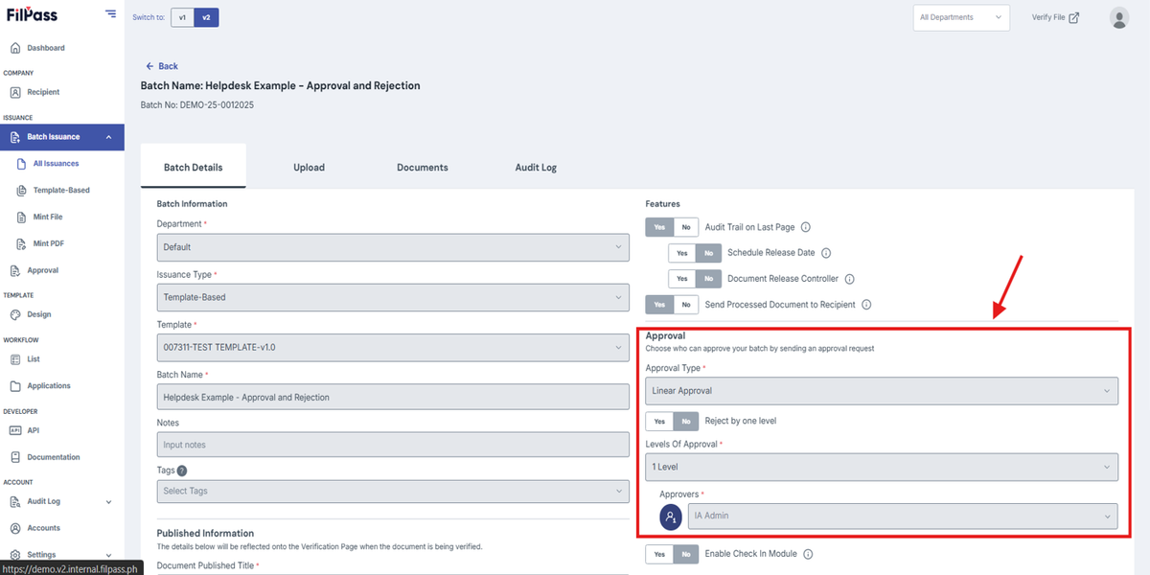Viewport: 1150px width, 575px height.
Task: Click the Audit Log sidebar icon
Action: click(15, 501)
